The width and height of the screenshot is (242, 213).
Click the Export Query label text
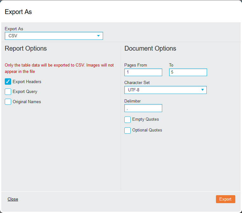click(x=25, y=92)
